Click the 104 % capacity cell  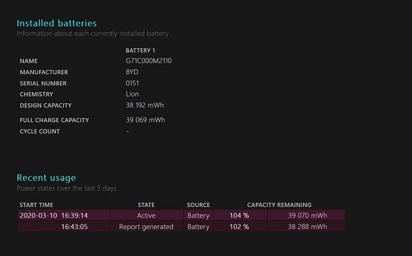pos(239,215)
